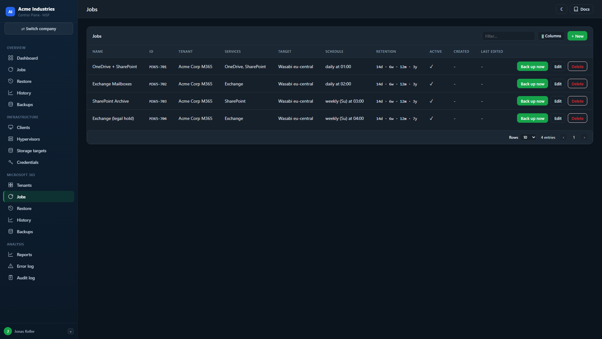Click Switch company button
The image size is (602, 339).
[39, 29]
